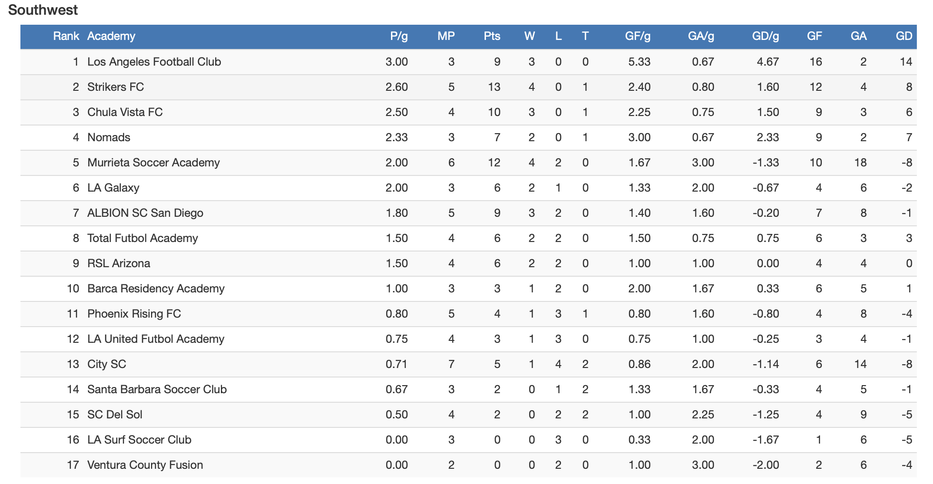Sort by GF/g column header
This screenshot has height=484, width=933.
tap(638, 36)
